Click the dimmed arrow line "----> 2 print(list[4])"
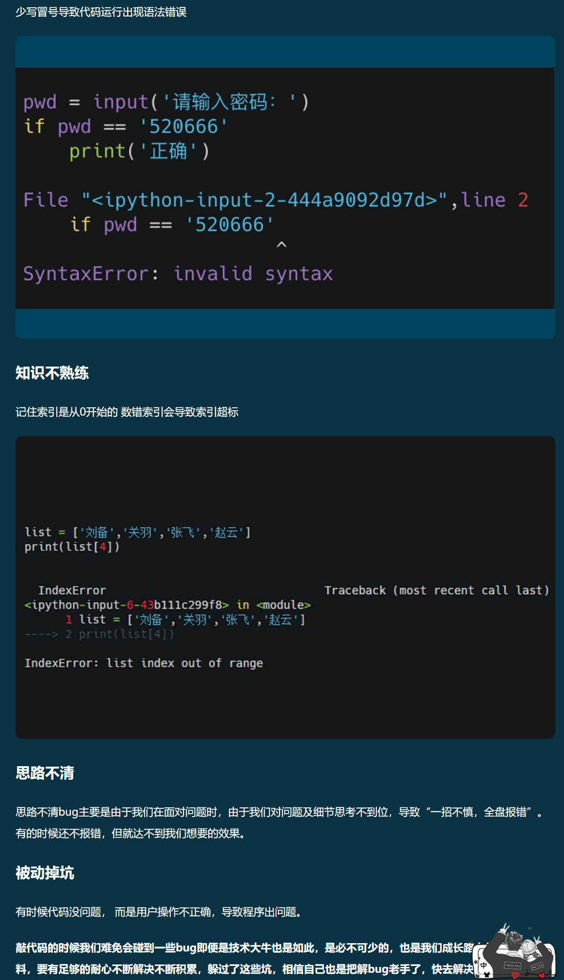The image size is (564, 980). [x=99, y=634]
